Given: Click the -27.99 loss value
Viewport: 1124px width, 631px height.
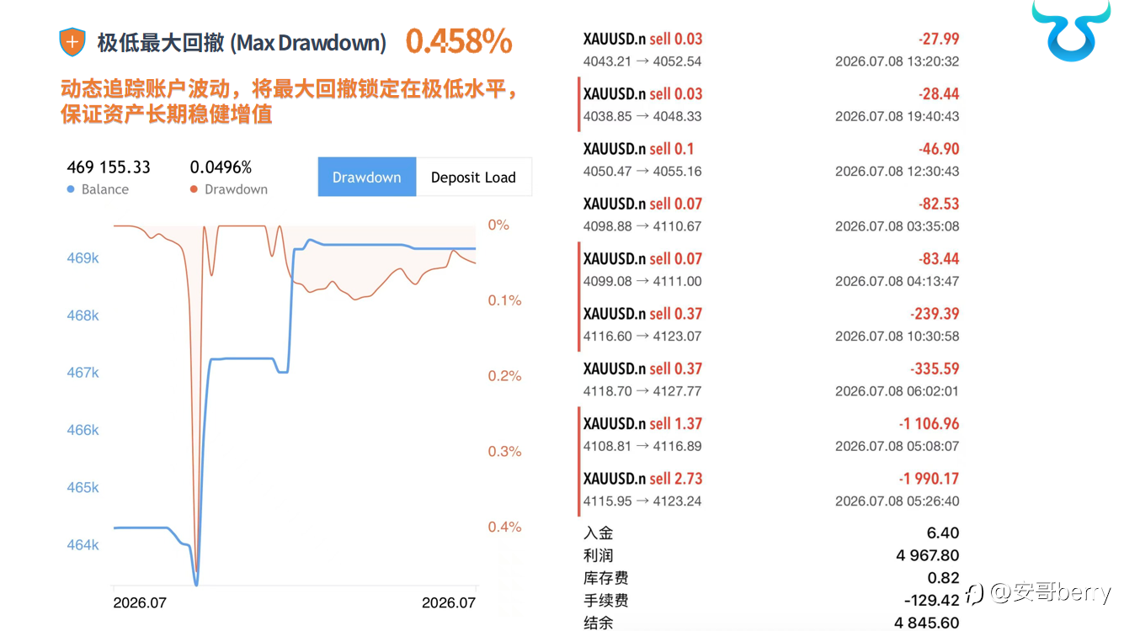Looking at the screenshot, I should 939,39.
